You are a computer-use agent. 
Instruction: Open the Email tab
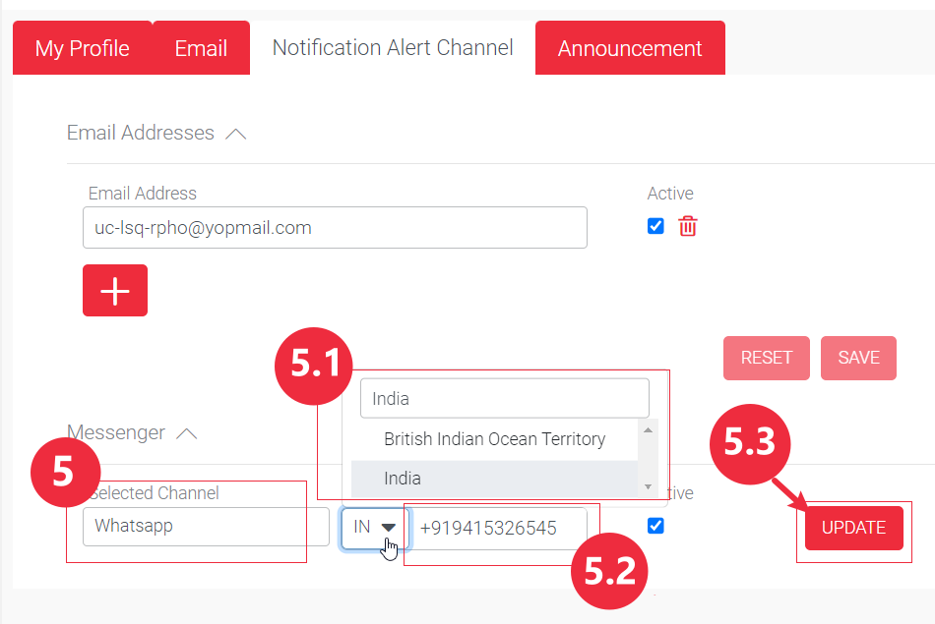(201, 48)
